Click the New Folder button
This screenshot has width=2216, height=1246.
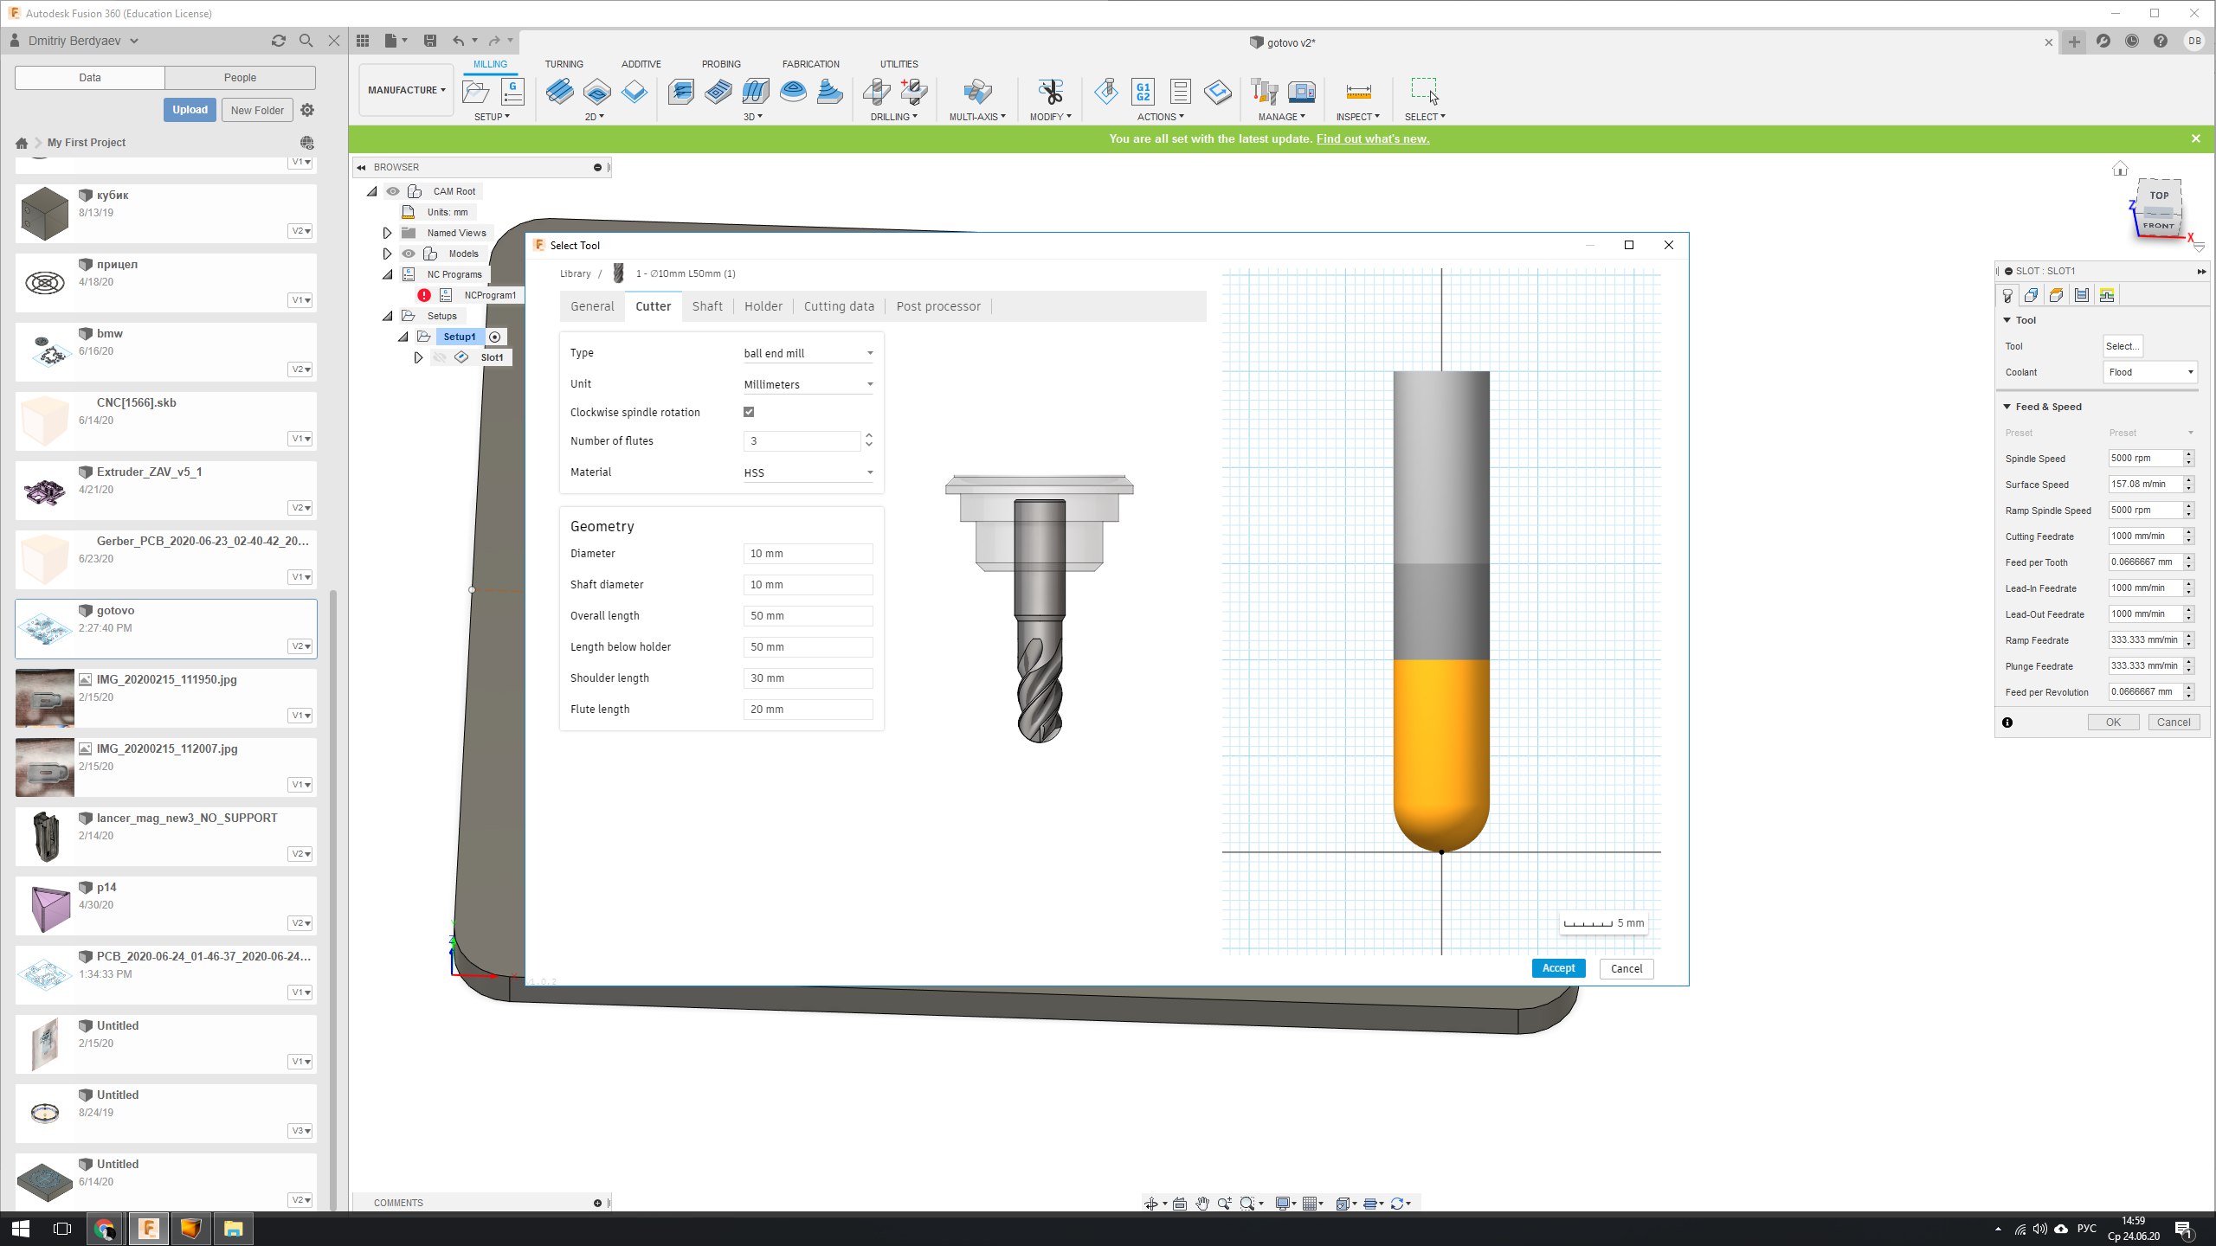(257, 110)
